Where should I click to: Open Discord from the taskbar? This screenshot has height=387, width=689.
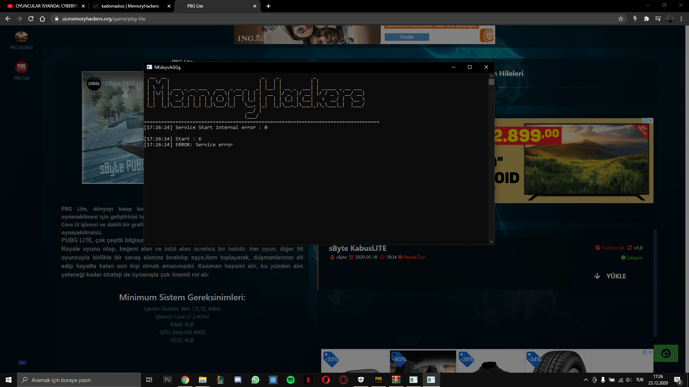238,380
